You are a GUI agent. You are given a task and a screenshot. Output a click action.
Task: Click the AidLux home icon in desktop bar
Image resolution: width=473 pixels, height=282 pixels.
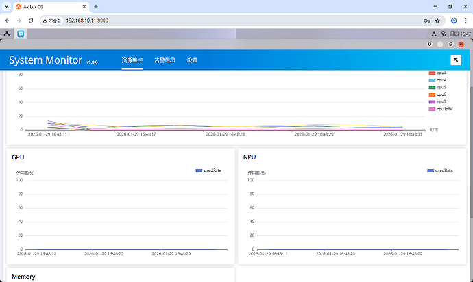point(7,33)
